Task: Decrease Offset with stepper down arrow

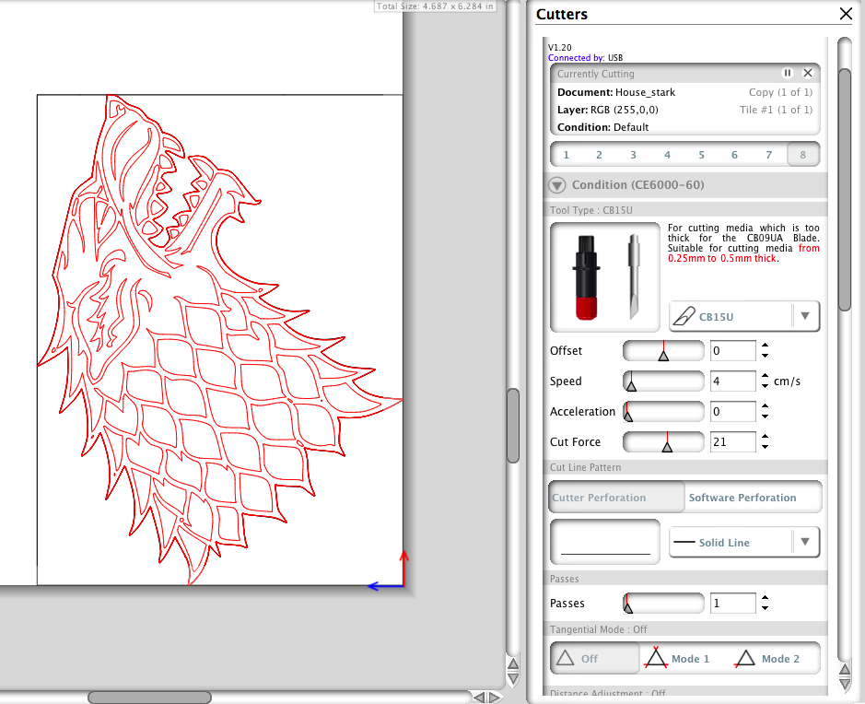Action: (x=766, y=356)
